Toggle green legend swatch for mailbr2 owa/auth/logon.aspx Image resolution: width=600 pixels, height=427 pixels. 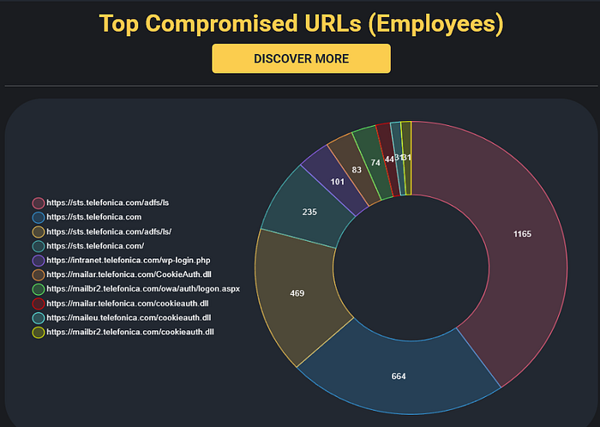pos(39,289)
